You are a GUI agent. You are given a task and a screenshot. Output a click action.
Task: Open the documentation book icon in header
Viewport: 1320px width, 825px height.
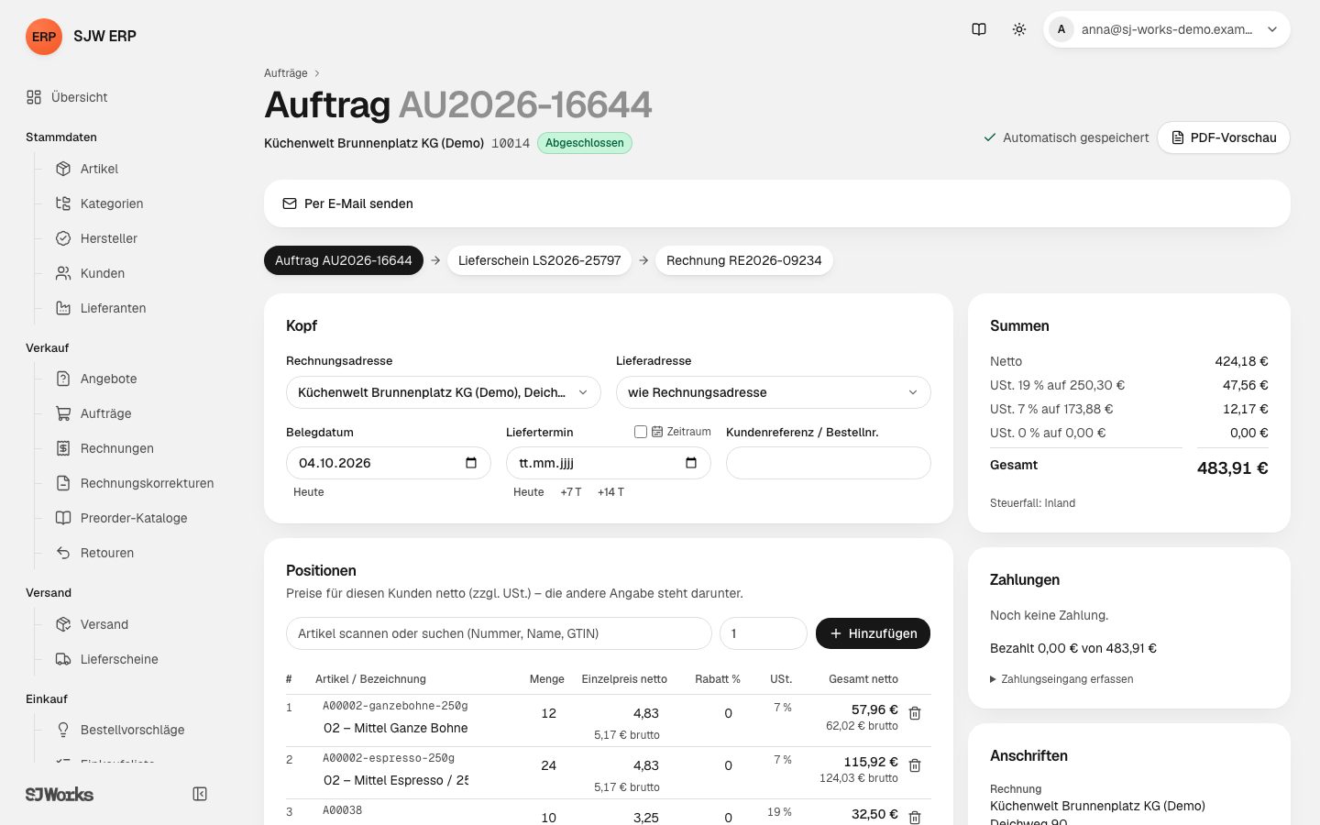point(979,29)
